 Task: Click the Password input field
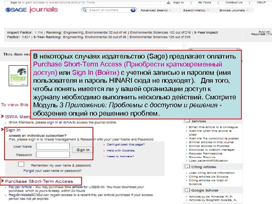click(x=53, y=155)
